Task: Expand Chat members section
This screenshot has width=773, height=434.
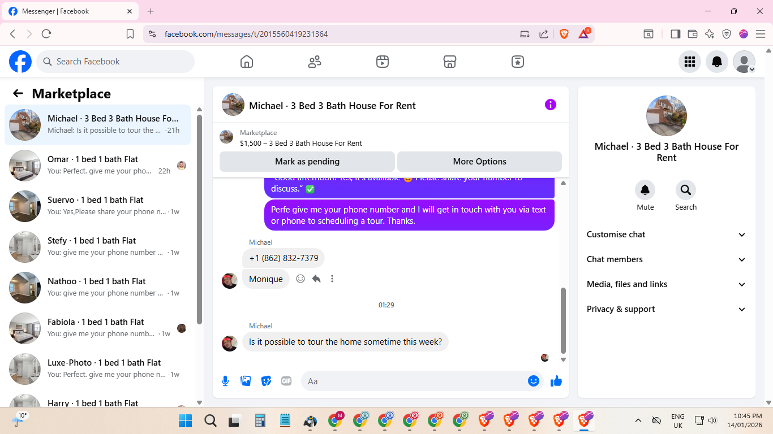Action: [x=666, y=259]
